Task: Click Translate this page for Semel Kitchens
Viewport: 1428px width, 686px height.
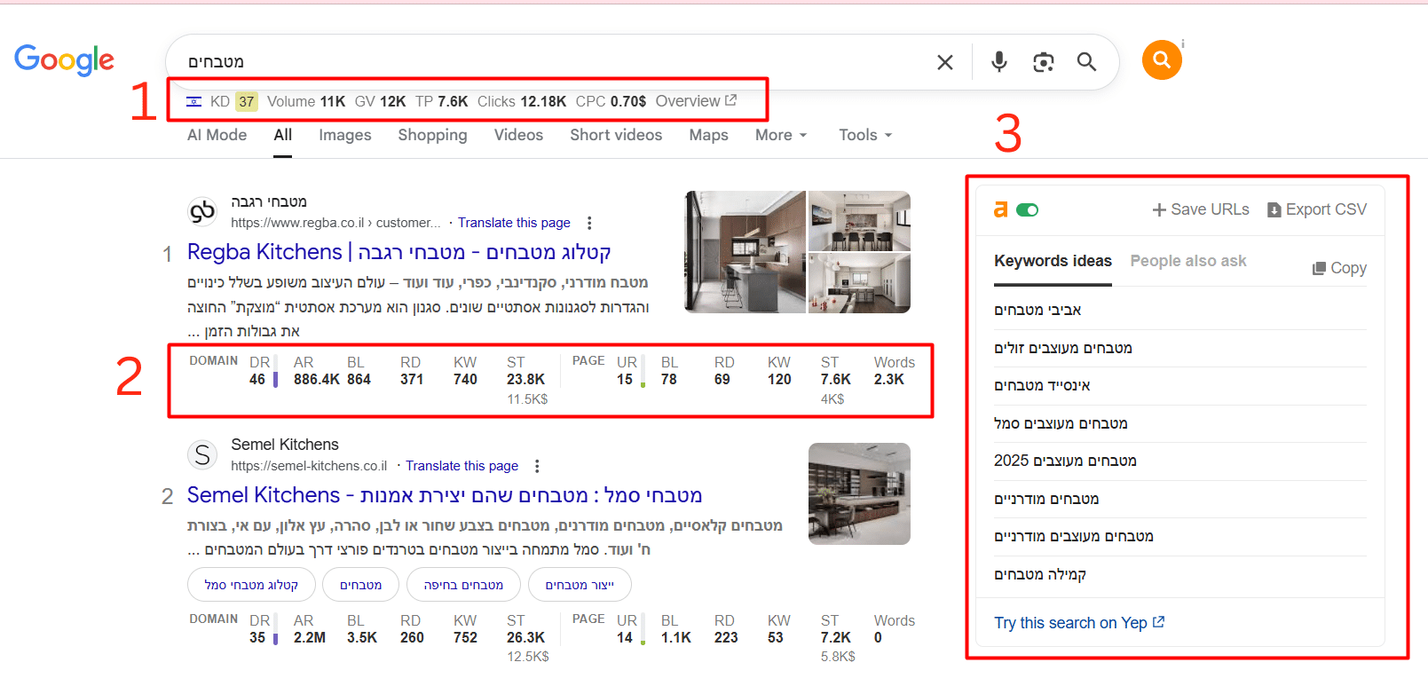Action: (462, 466)
